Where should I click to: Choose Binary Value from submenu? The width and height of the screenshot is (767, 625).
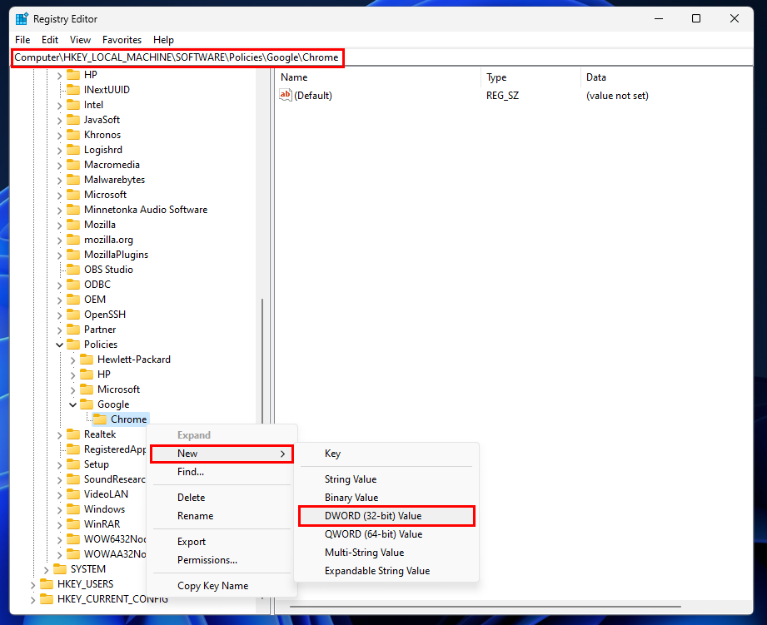coord(386,498)
